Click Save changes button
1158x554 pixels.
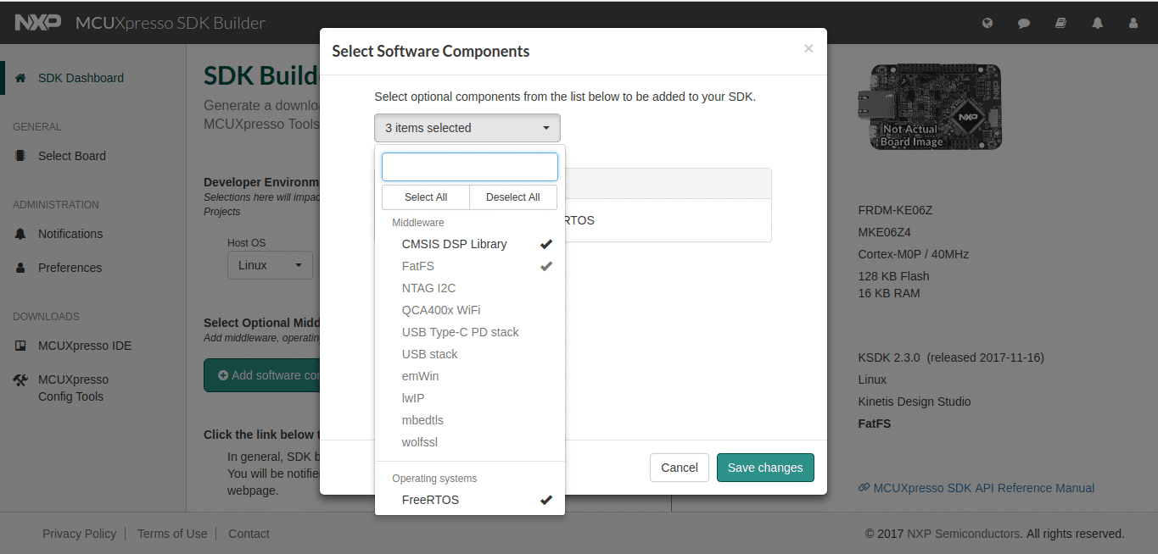(x=765, y=468)
